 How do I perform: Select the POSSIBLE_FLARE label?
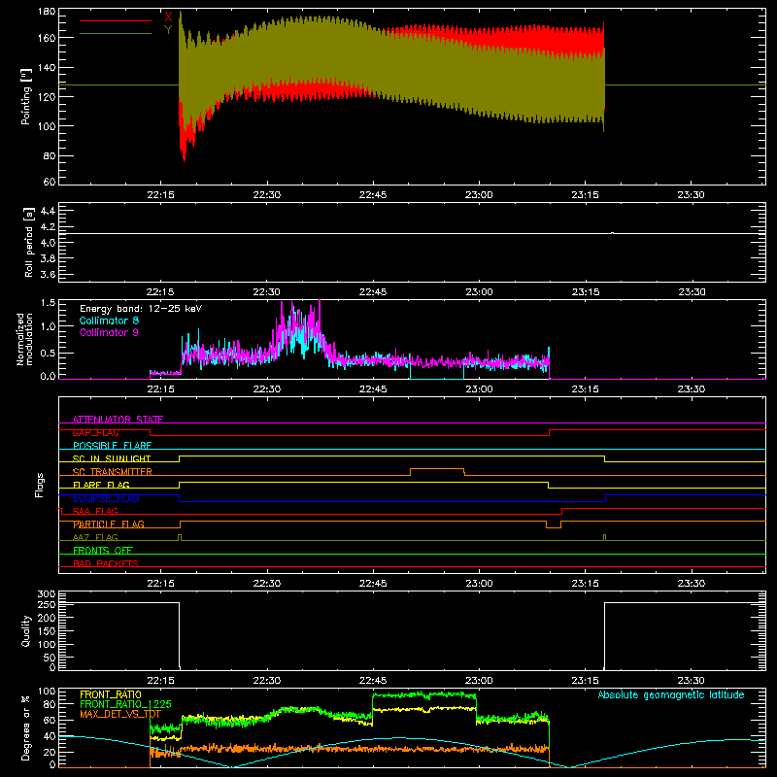point(112,446)
